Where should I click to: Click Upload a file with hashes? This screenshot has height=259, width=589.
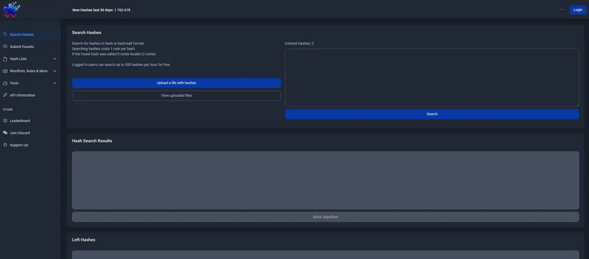click(x=176, y=83)
